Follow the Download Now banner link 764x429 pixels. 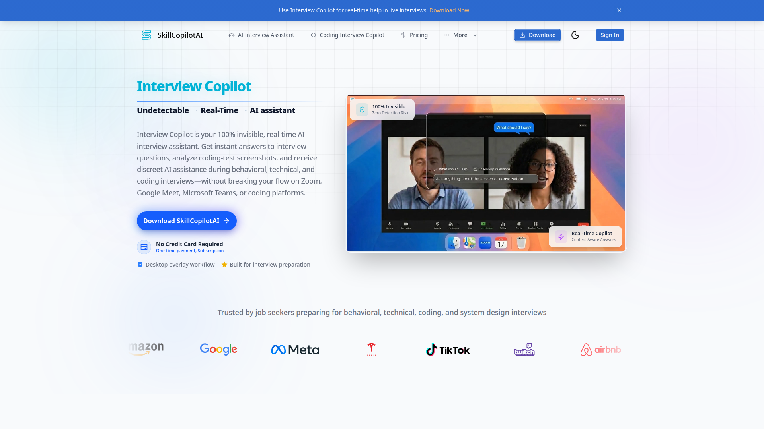(449, 10)
